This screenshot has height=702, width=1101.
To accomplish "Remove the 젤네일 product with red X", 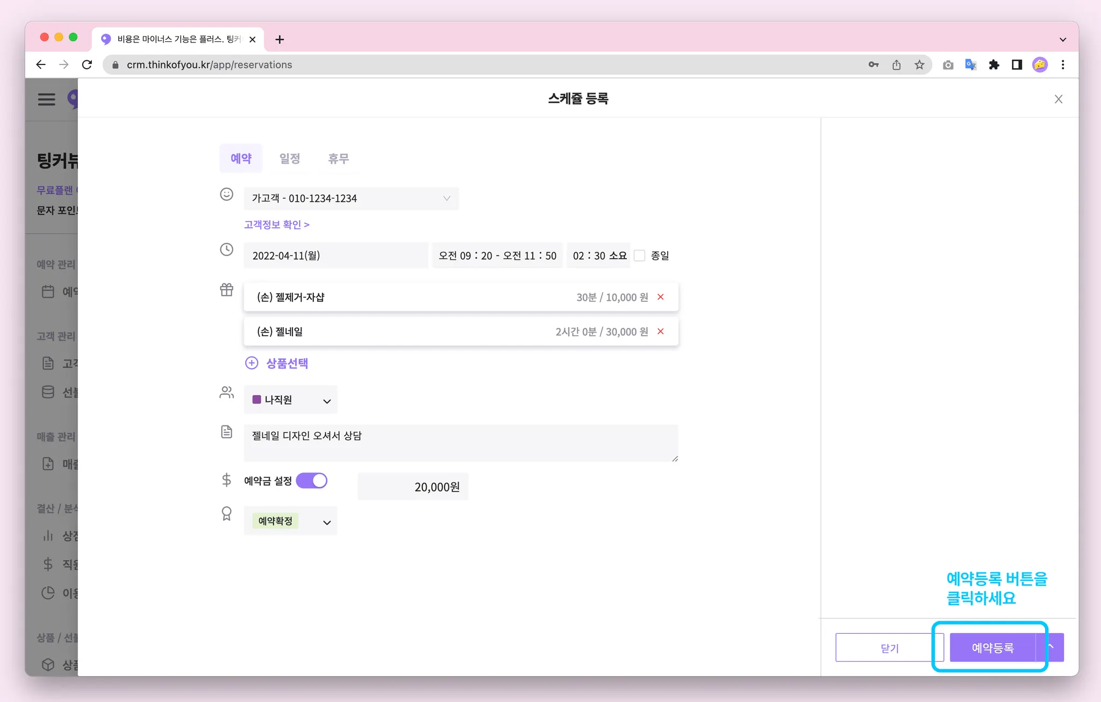I will point(661,331).
